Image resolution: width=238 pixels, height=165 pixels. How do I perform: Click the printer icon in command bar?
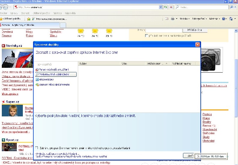click(x=172, y=19)
